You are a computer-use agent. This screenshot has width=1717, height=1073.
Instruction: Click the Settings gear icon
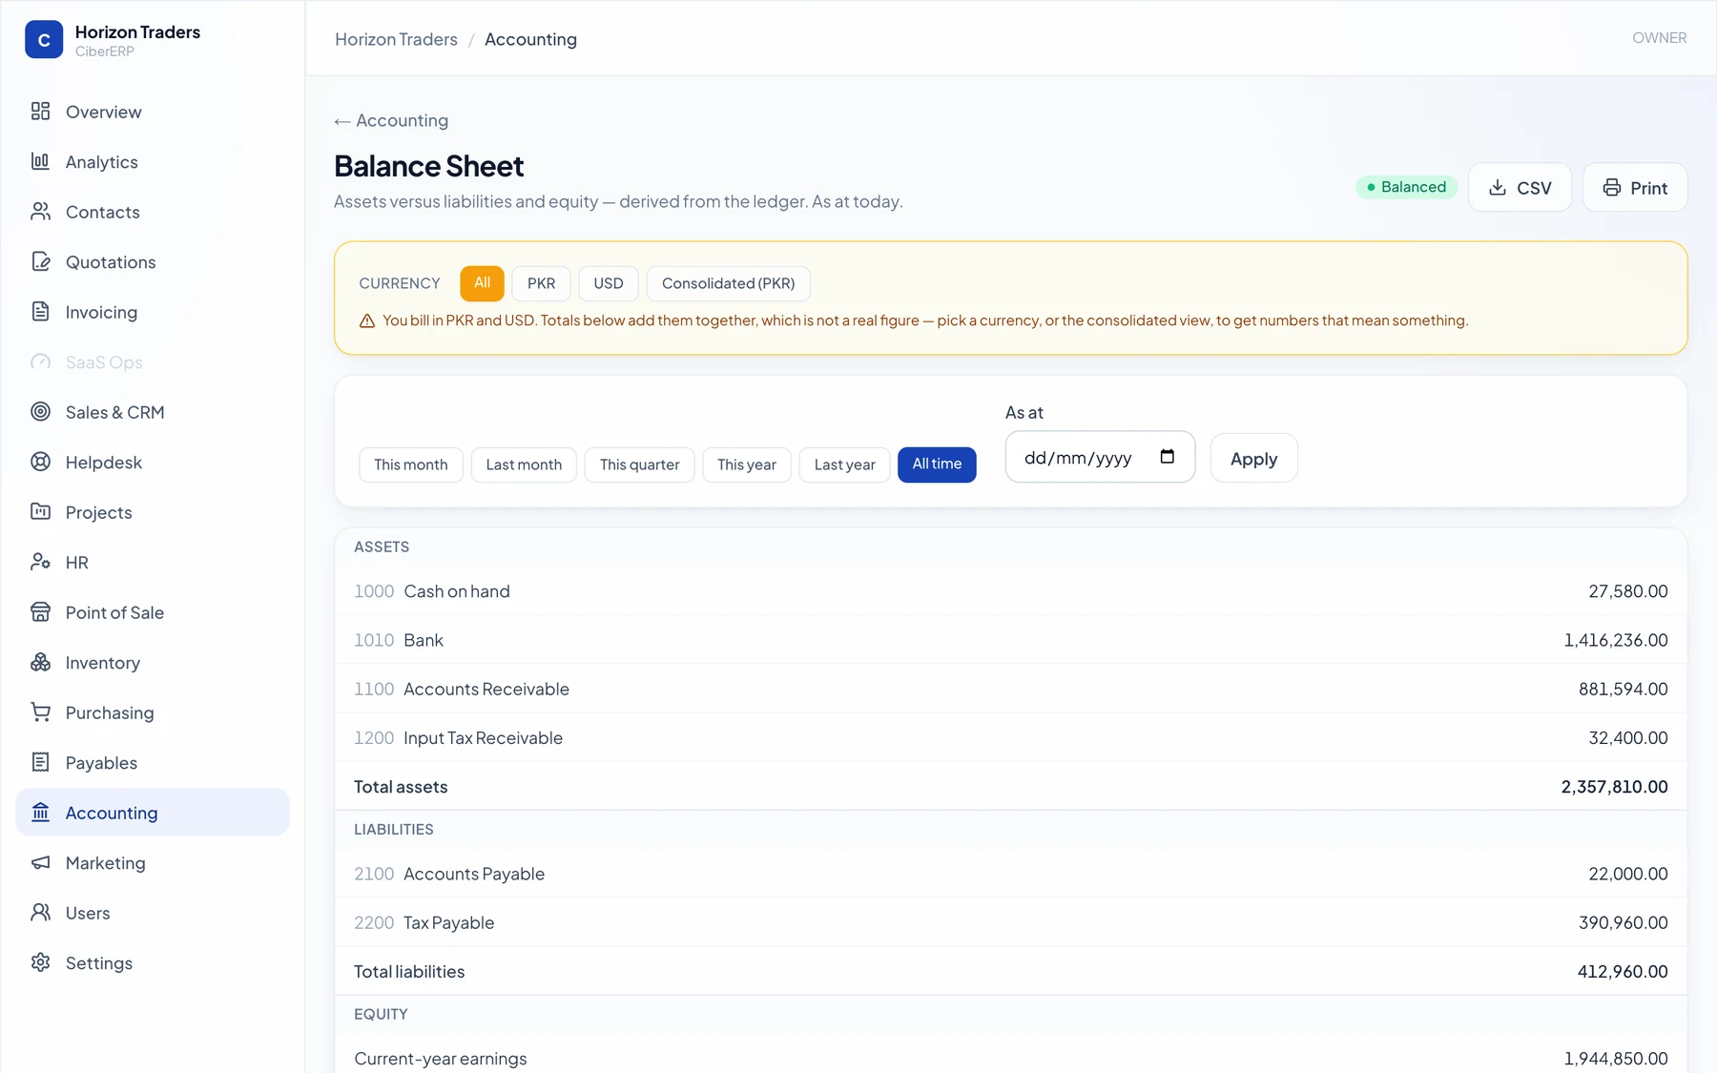pos(40,962)
